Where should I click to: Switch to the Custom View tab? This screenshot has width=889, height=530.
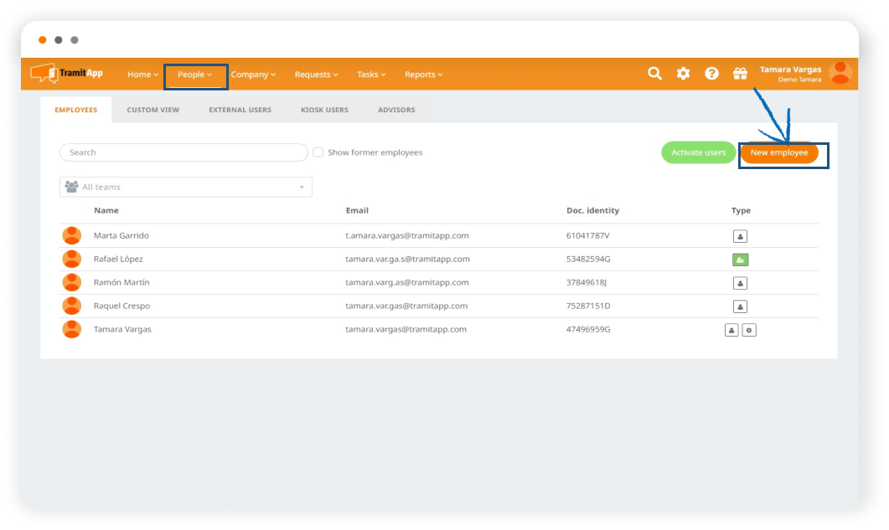(x=152, y=110)
